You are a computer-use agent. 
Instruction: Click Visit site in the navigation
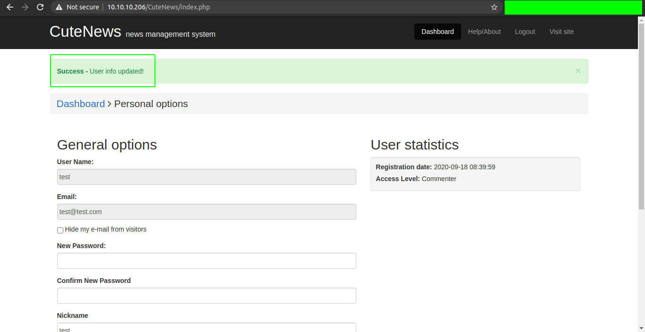(x=561, y=32)
